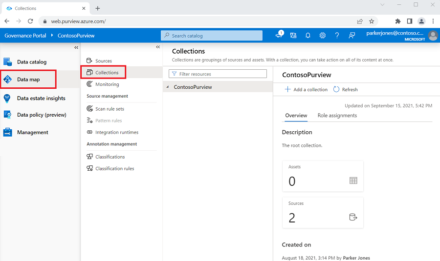Screen dimensions: 440x261
Task: Click Add a collection button
Action: coord(306,90)
